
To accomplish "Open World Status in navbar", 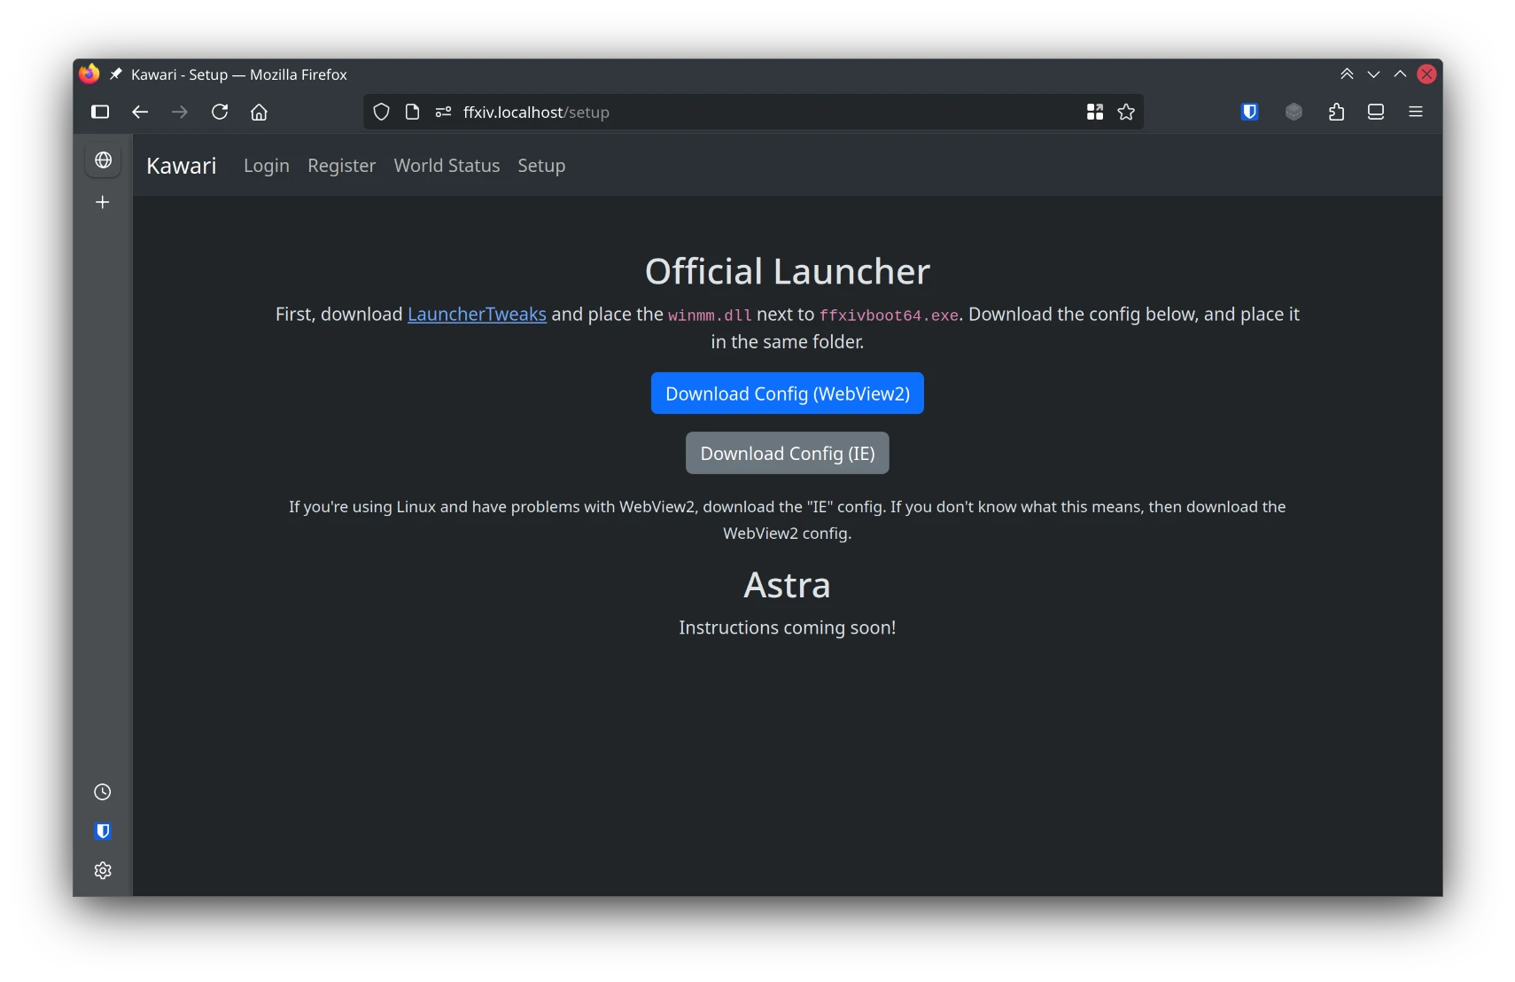I will [447, 166].
